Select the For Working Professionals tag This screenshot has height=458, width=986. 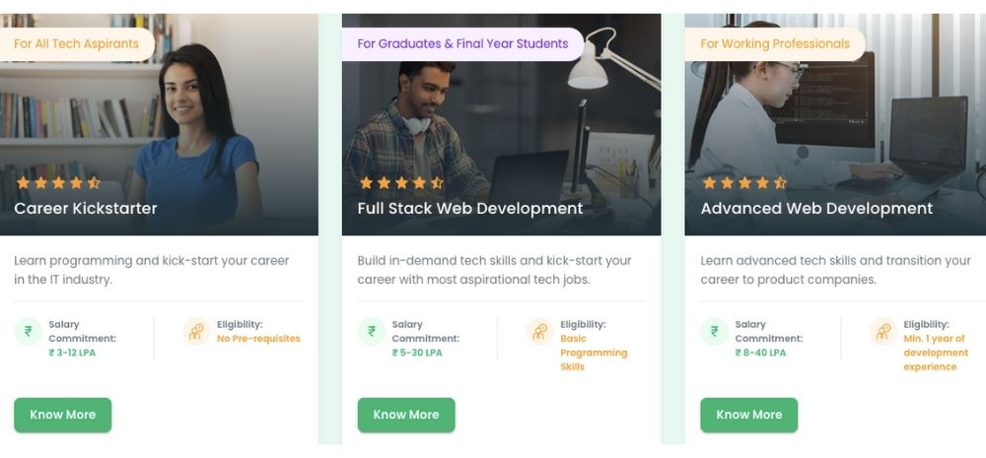[774, 43]
